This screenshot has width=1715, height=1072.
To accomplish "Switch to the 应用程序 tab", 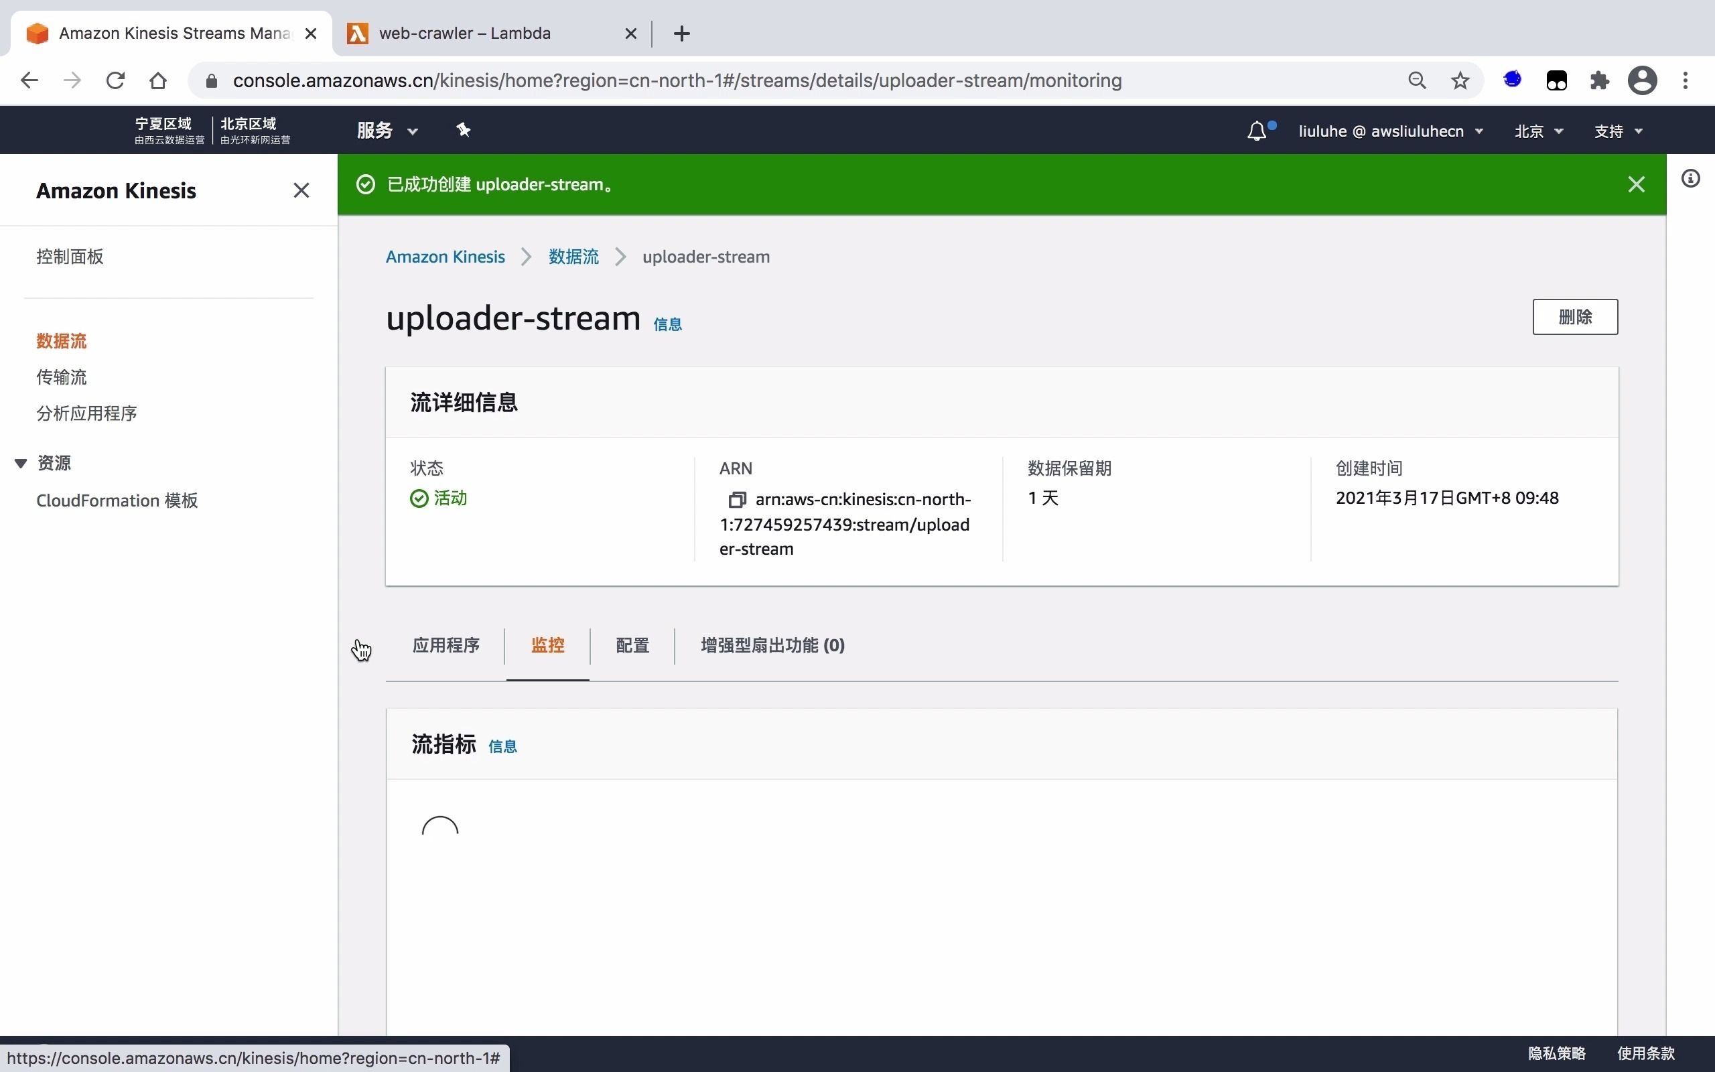I will coord(445,645).
